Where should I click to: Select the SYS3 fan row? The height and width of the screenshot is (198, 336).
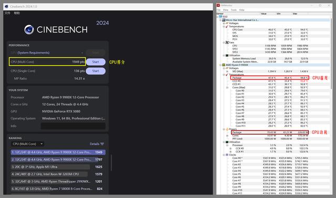[281, 52]
